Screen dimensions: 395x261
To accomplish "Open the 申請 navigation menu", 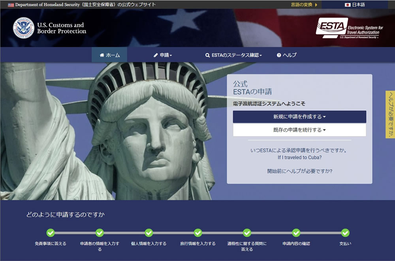I will coord(163,55).
